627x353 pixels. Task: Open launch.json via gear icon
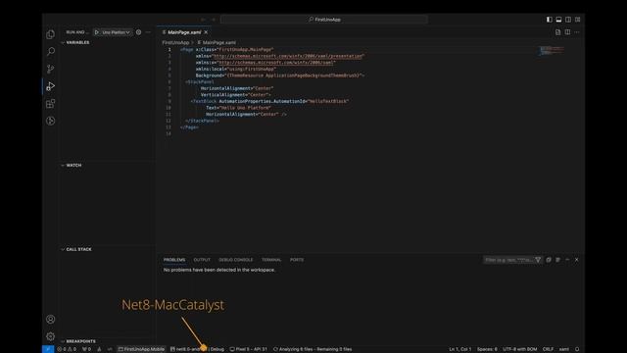(x=138, y=32)
